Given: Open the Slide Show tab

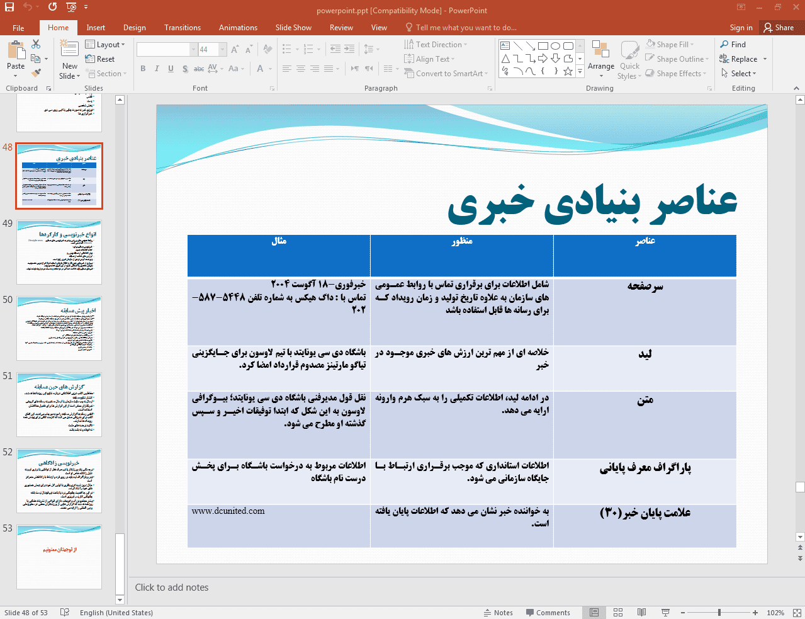Looking at the screenshot, I should click(293, 28).
